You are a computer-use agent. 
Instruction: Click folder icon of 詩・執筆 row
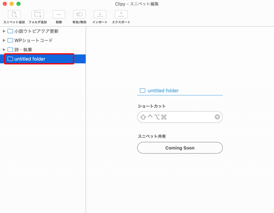click(x=10, y=50)
